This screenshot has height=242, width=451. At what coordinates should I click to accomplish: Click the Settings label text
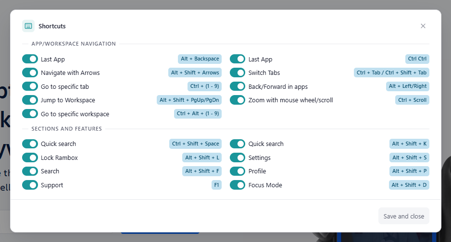point(260,158)
